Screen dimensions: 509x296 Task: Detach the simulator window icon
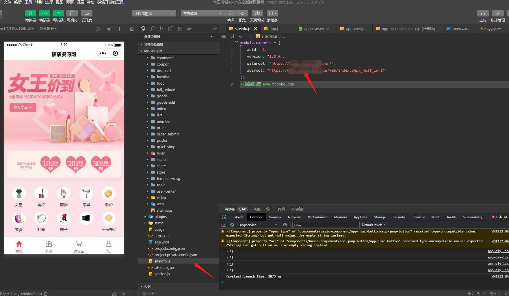[132, 29]
